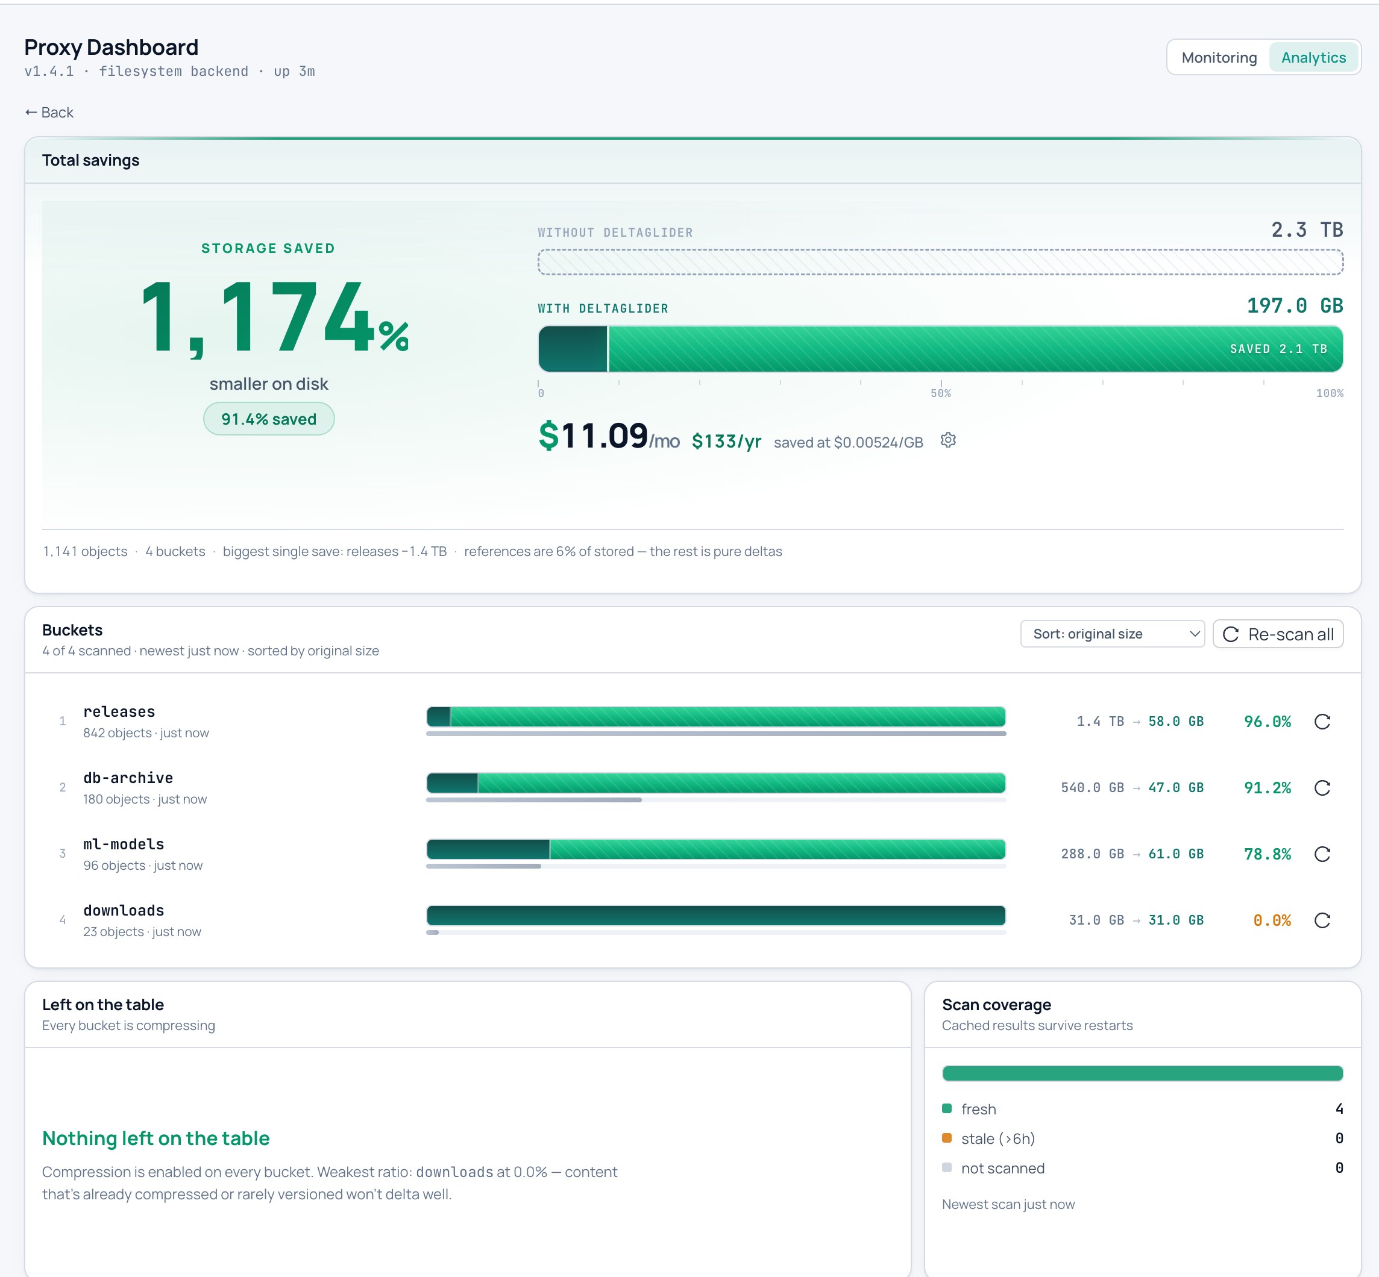This screenshot has height=1277, width=1379.
Task: Re-scan the db-archive bucket
Action: (x=1322, y=788)
